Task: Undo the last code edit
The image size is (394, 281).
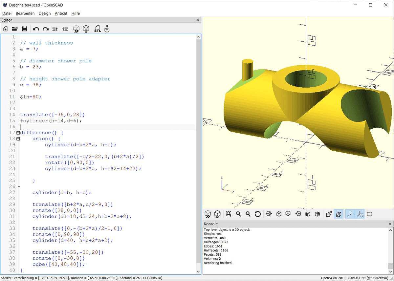Action: coord(36,29)
